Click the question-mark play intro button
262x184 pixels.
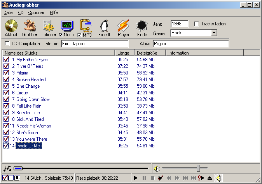click(201, 178)
